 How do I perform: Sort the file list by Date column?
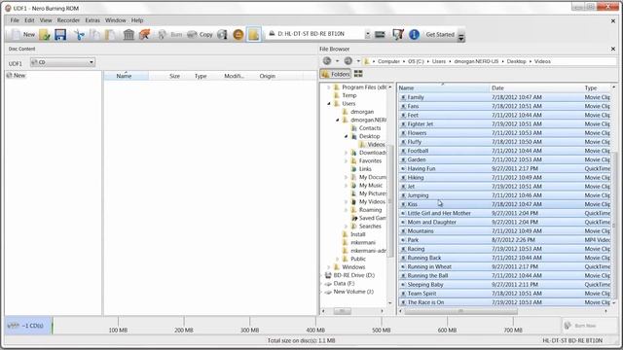tap(536, 88)
